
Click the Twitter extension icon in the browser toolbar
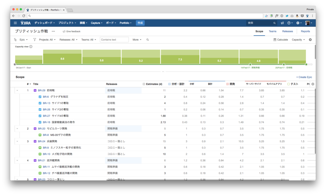(287, 16)
